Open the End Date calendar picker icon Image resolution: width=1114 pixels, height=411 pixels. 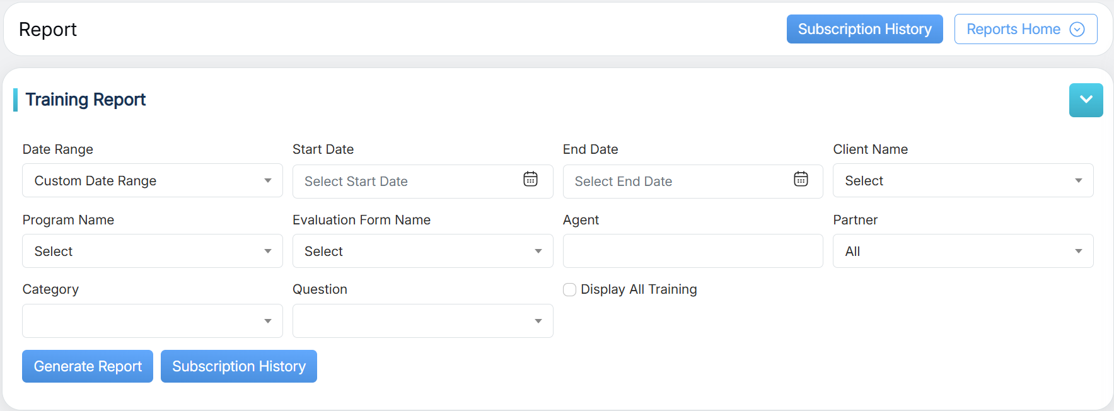click(x=801, y=180)
